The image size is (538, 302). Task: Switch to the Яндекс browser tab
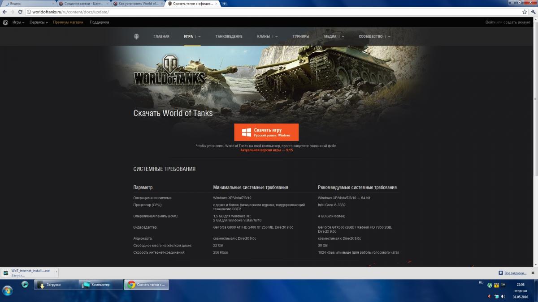[x=28, y=4]
